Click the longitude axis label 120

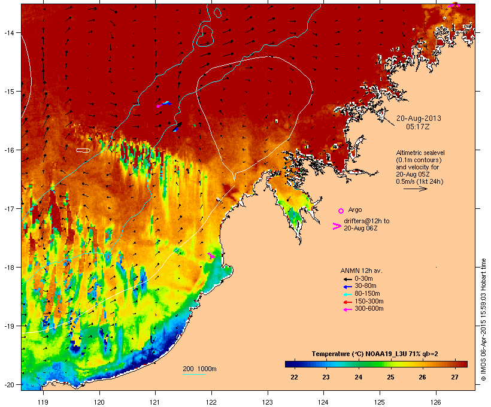[99, 402]
